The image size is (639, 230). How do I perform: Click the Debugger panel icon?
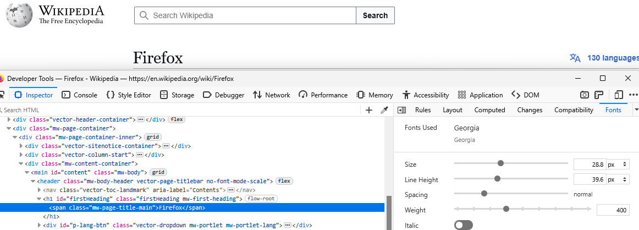pos(207,95)
